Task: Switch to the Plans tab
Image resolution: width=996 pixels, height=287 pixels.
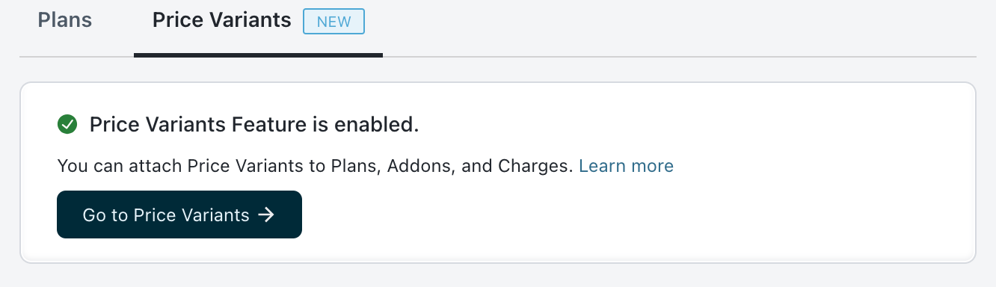Action: pos(65,20)
